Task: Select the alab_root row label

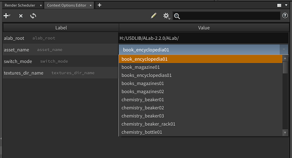Action: pyautogui.click(x=14, y=38)
